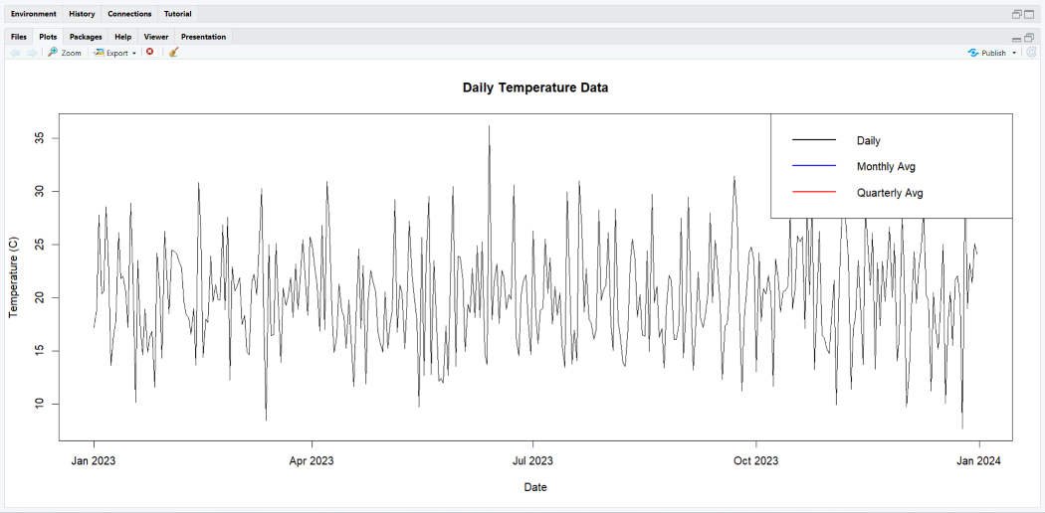
Task: Expand the Publish dropdown arrow
Action: pos(1014,53)
